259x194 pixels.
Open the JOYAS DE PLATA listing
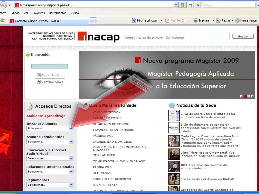point(105,185)
